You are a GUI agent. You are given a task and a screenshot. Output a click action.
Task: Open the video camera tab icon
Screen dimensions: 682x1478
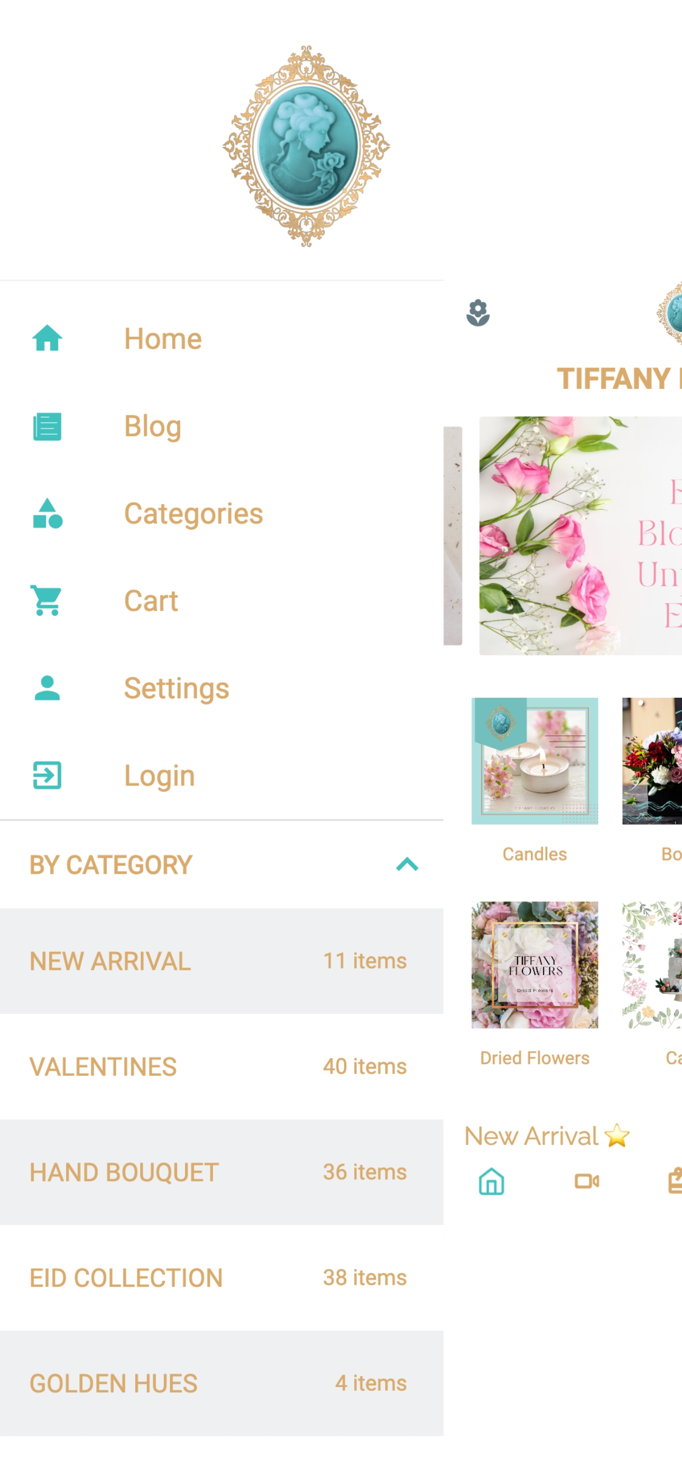tap(587, 1181)
